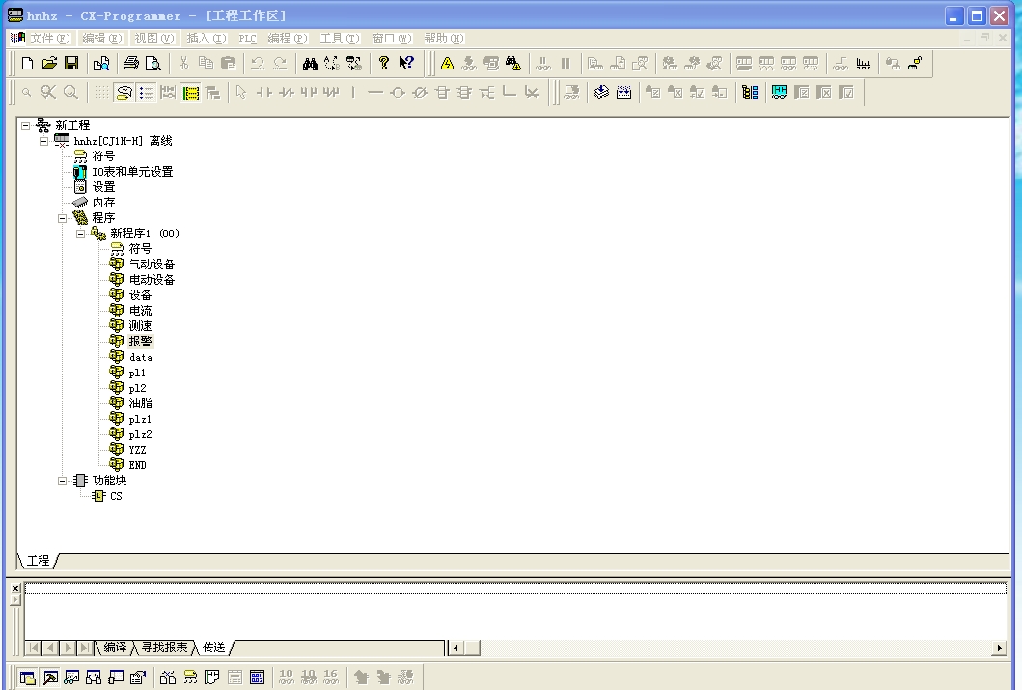Click the Print printer icon

[x=130, y=64]
